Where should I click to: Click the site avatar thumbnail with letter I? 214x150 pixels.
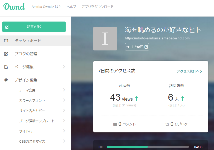click(105, 39)
